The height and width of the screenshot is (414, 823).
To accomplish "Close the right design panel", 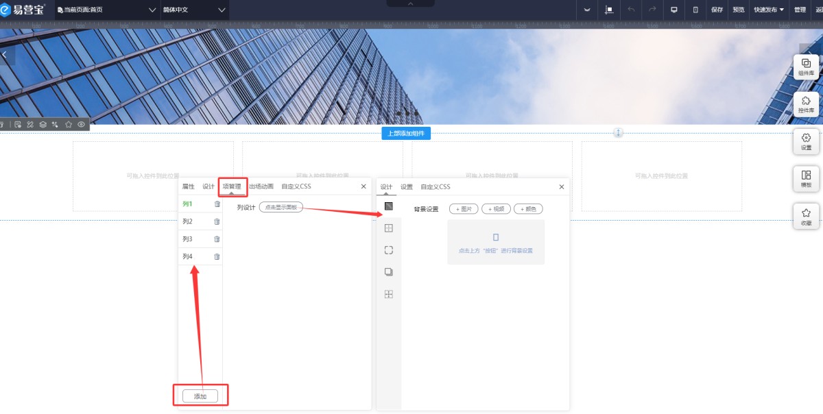I will [561, 187].
